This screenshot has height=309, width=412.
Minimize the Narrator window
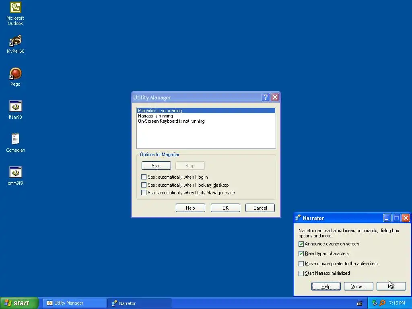coord(387,218)
